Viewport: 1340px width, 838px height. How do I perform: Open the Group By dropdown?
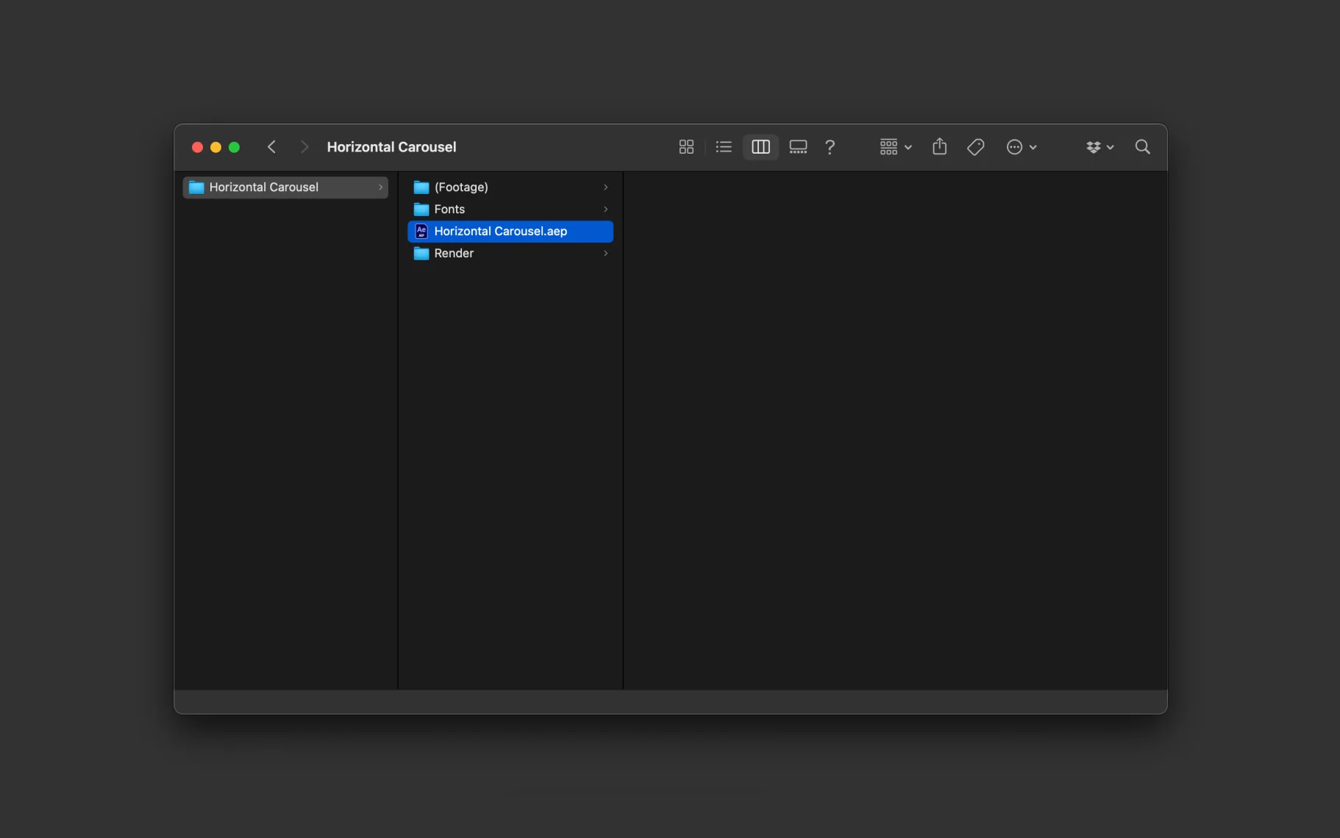click(x=896, y=147)
